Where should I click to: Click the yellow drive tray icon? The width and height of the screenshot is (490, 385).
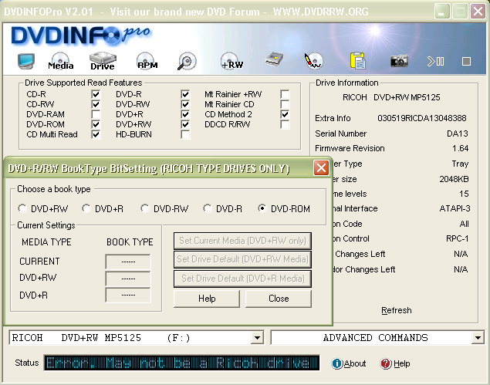pyautogui.click(x=274, y=59)
